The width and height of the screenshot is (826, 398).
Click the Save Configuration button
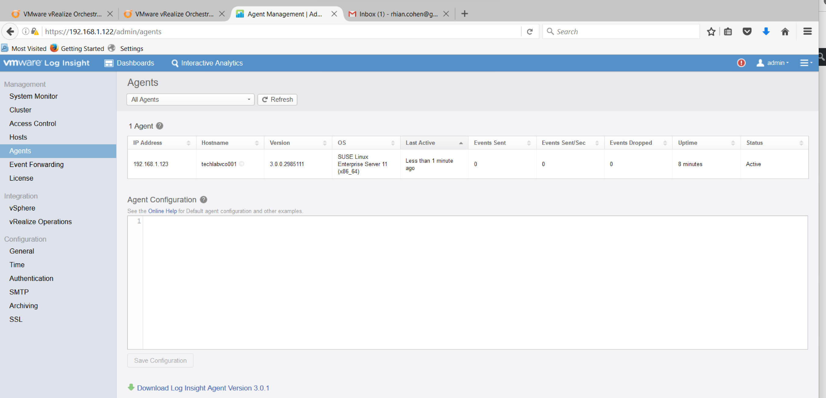click(160, 361)
